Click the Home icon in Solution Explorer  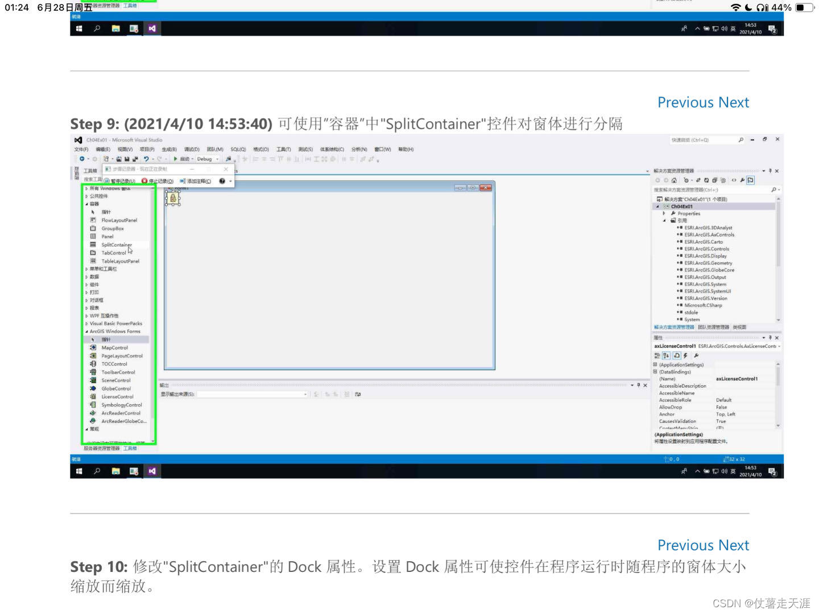point(674,180)
